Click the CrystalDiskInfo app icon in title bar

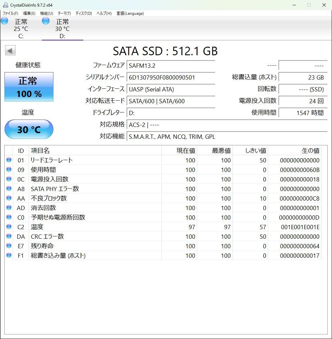click(x=5, y=5)
